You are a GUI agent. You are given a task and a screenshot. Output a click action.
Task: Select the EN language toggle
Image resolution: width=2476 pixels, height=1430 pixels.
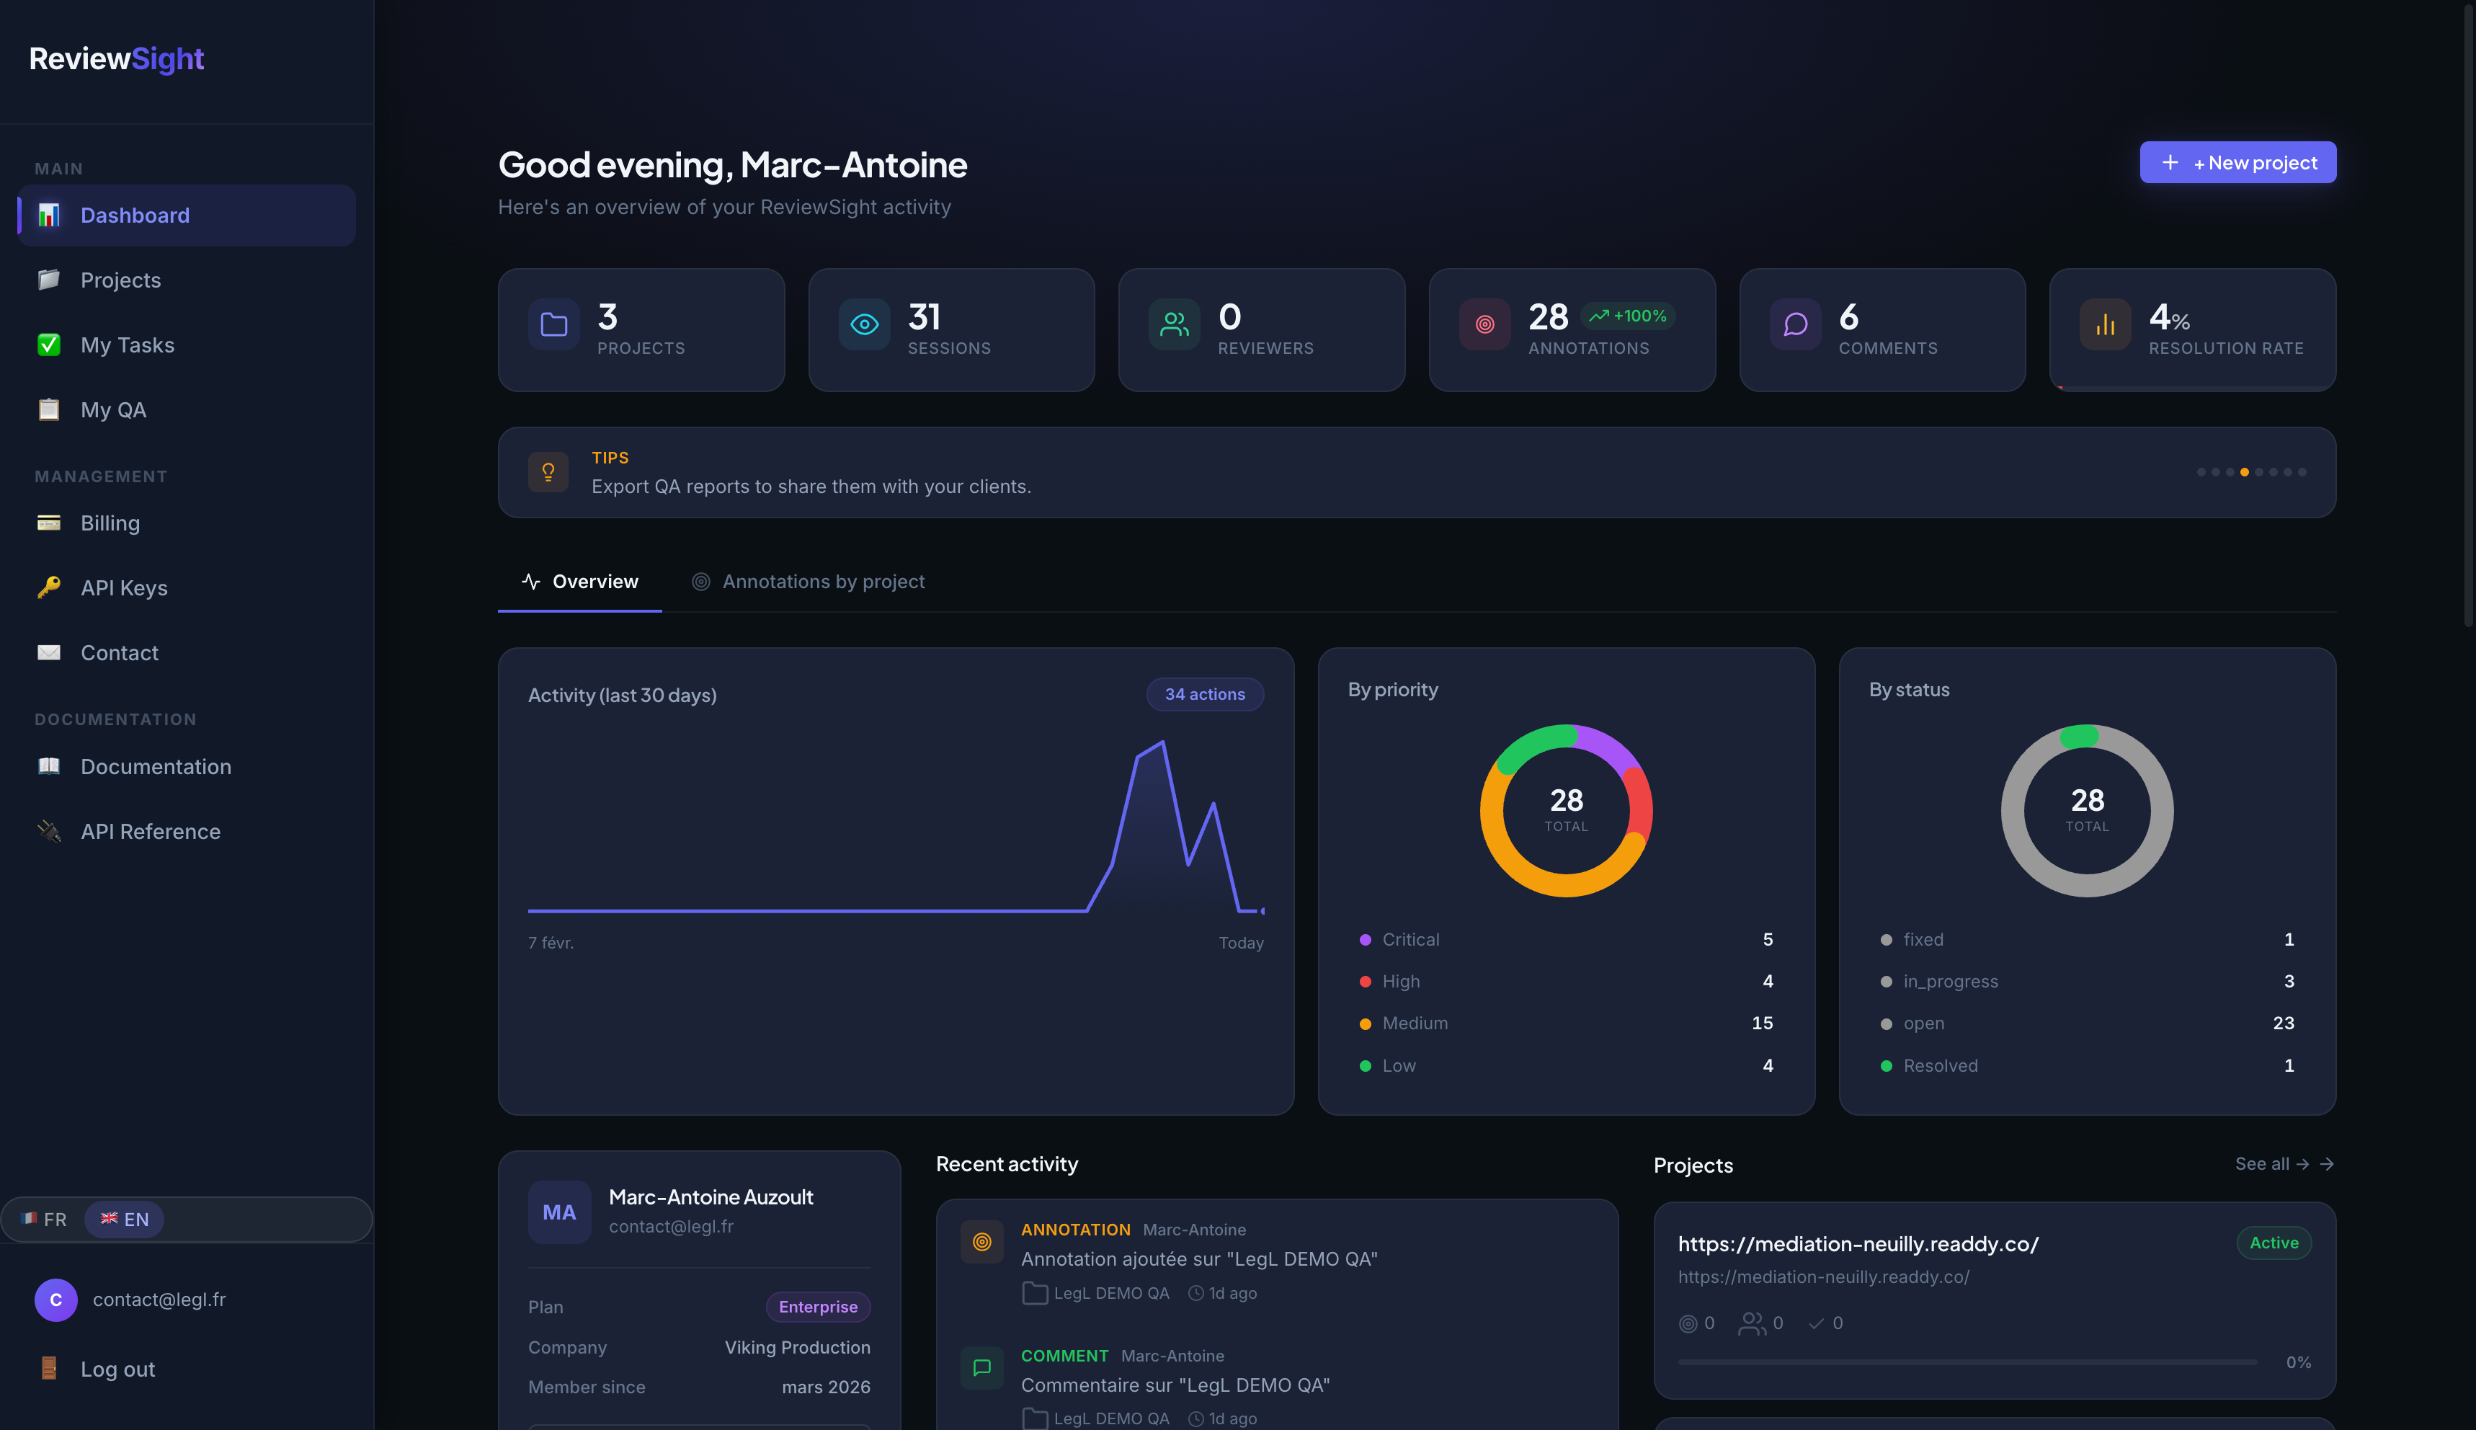(x=124, y=1219)
